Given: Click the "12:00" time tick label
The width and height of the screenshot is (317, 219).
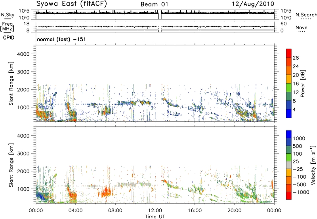Looking at the screenshot, I should pos(155,211).
